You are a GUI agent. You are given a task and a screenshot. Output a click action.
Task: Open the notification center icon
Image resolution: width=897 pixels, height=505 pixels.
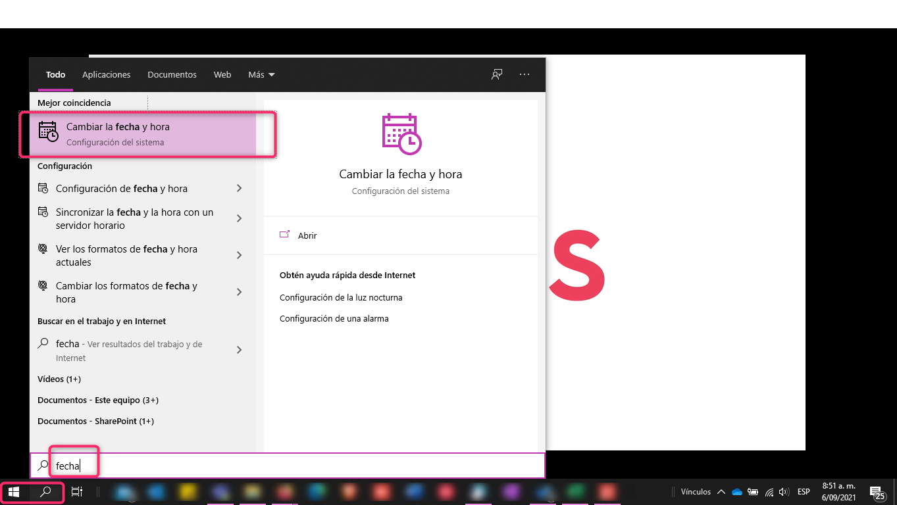click(x=876, y=492)
